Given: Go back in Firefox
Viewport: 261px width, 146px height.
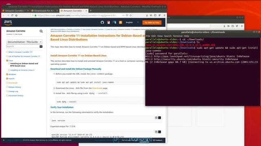Looking at the screenshot, I should 4,15.
